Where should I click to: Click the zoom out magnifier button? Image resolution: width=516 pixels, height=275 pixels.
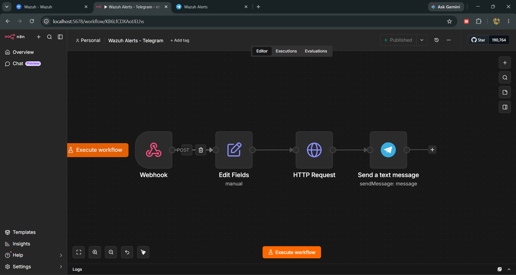pyautogui.click(x=111, y=252)
